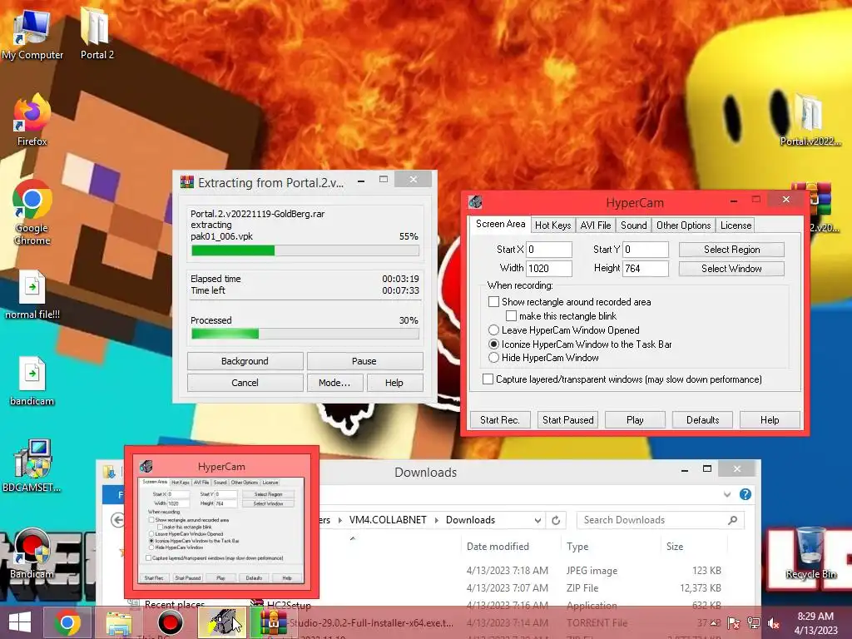
Task: Click the Start Paused button
Action: [567, 419]
